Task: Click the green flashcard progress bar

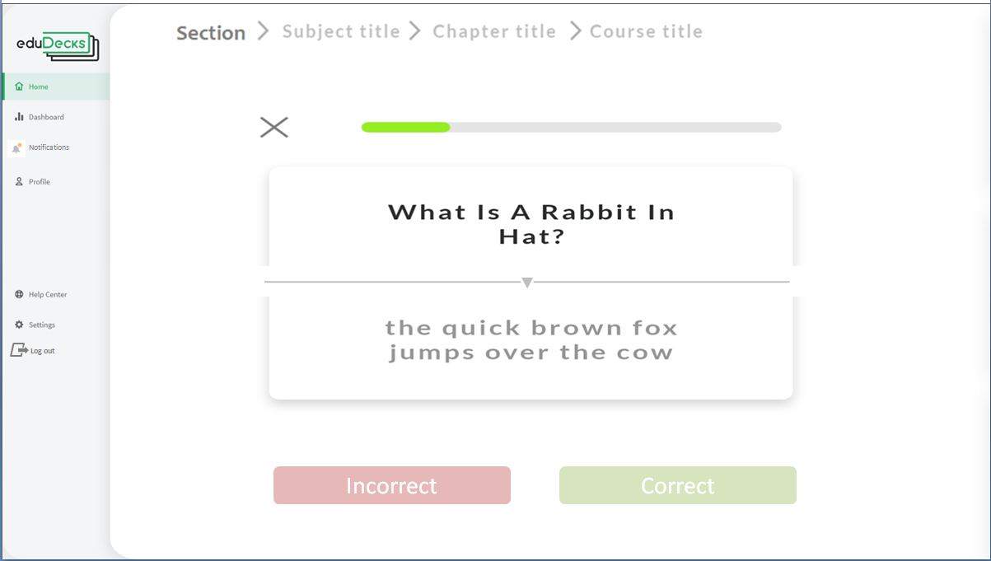Action: pyautogui.click(x=405, y=127)
